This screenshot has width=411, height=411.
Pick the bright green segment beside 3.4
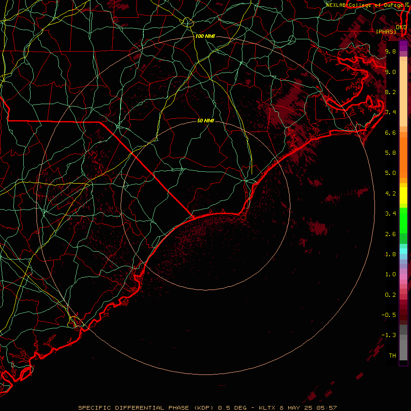(403, 220)
